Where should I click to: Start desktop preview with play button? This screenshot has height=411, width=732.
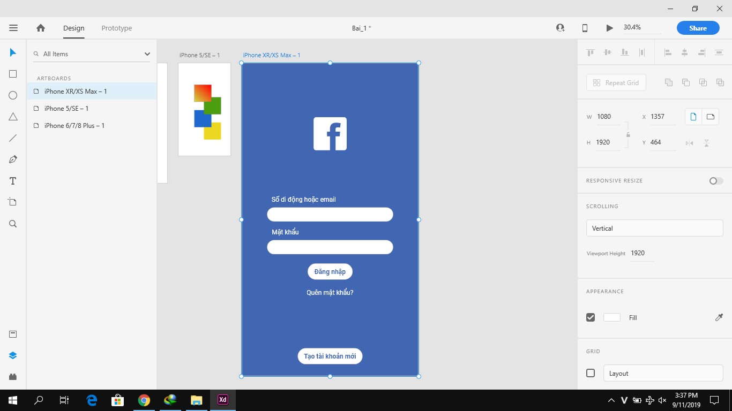click(x=609, y=28)
